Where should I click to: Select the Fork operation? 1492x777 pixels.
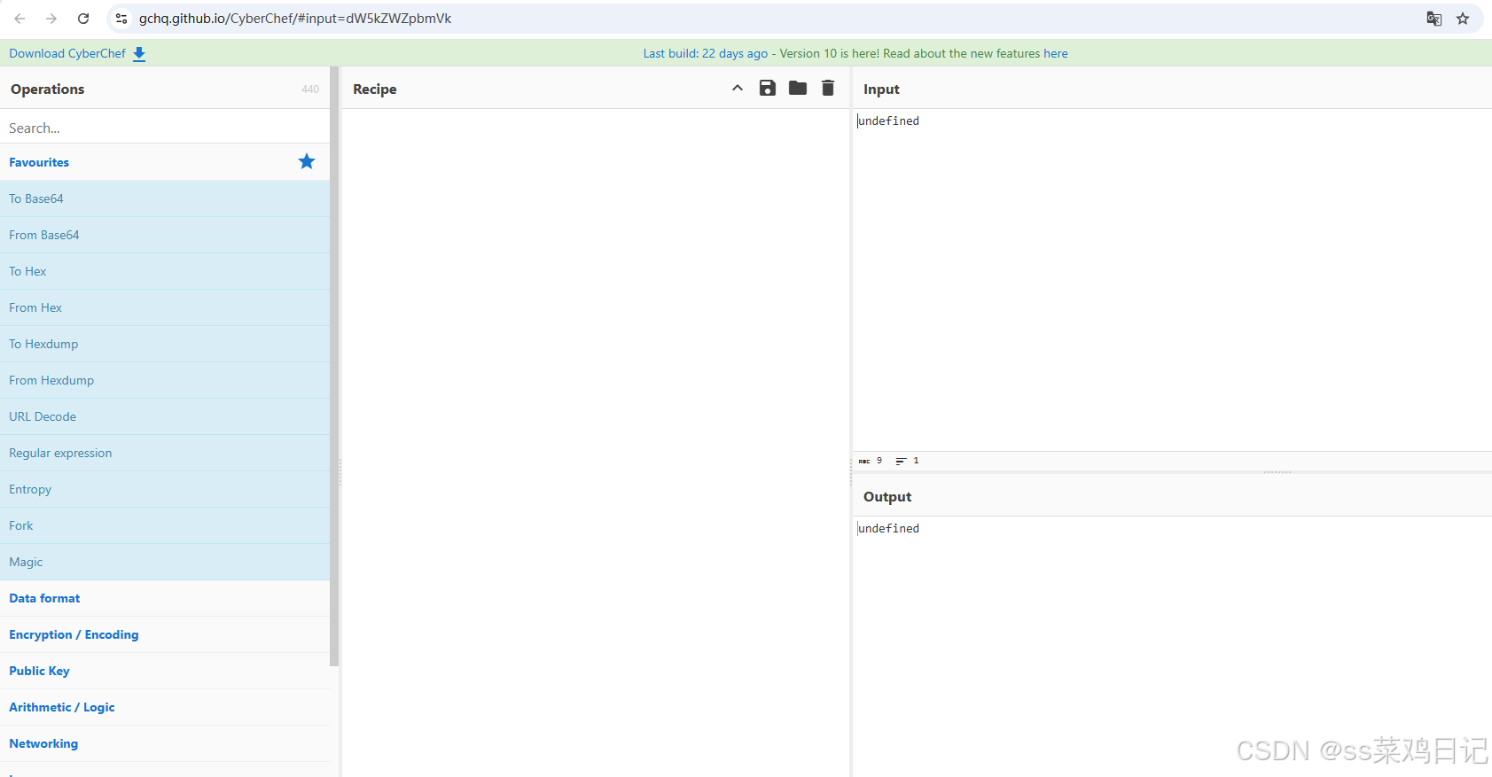pos(165,525)
